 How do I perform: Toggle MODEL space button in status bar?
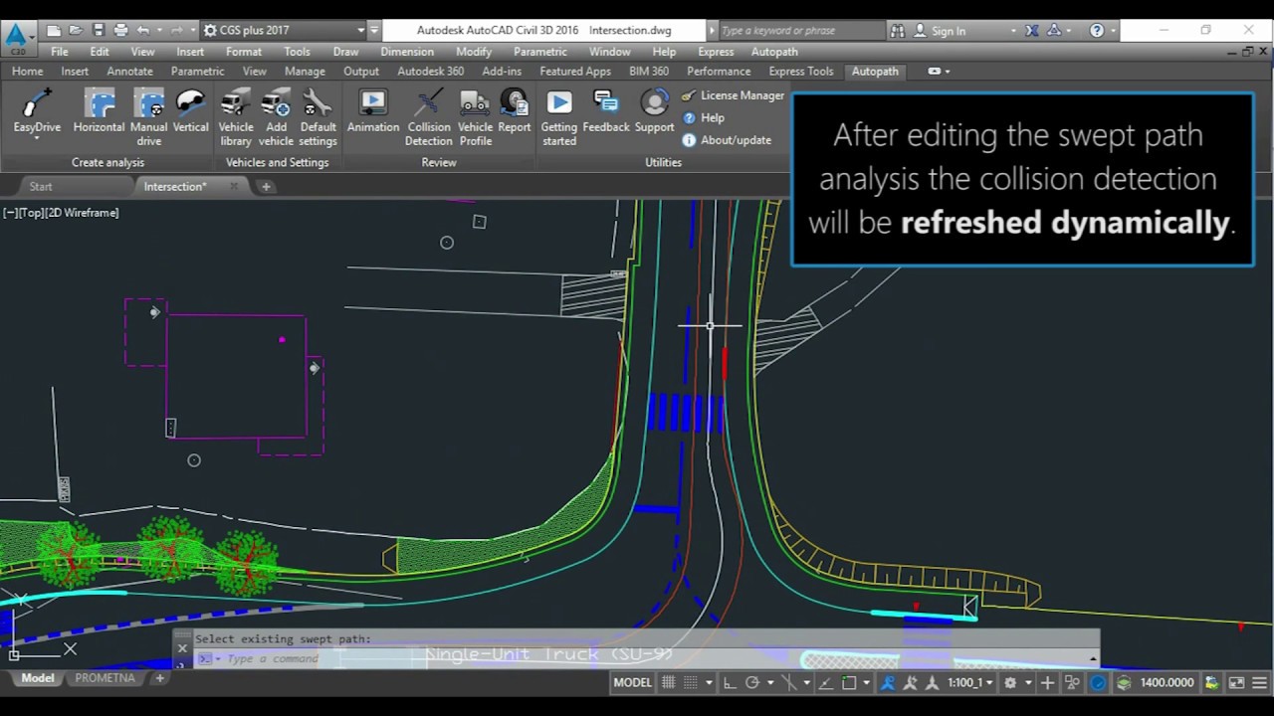pyautogui.click(x=632, y=683)
